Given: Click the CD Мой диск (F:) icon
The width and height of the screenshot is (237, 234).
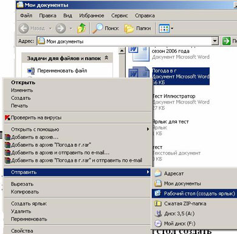Looking at the screenshot, I should 158,224.
